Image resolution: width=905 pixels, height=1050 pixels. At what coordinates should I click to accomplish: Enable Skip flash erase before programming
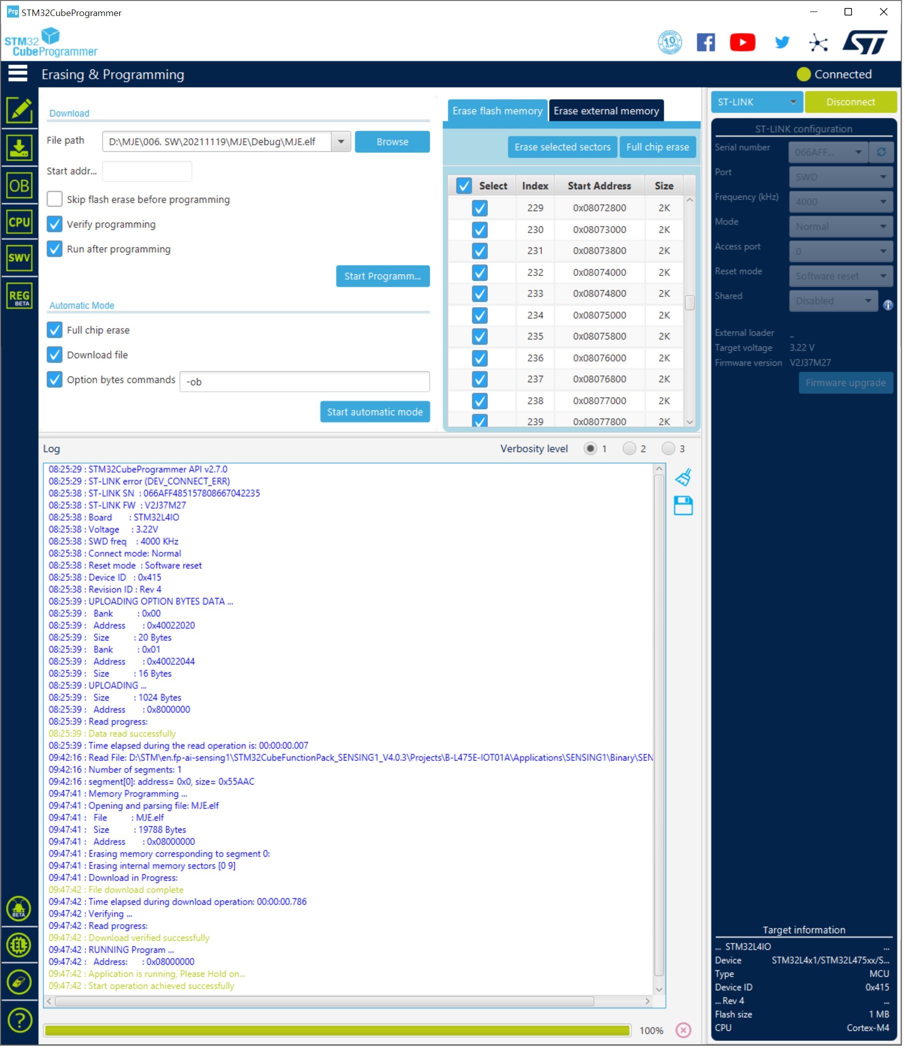(x=54, y=200)
